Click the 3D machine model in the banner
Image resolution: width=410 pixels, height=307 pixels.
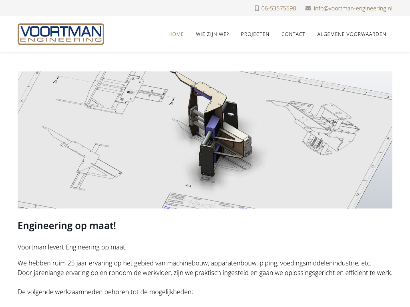coord(216,128)
